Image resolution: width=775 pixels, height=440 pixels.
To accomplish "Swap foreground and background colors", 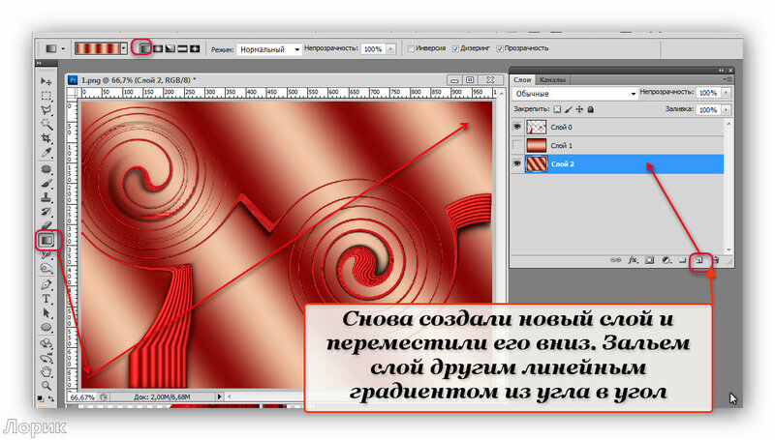I will 51,398.
